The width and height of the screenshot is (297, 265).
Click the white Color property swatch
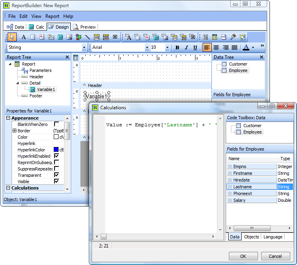56,137
